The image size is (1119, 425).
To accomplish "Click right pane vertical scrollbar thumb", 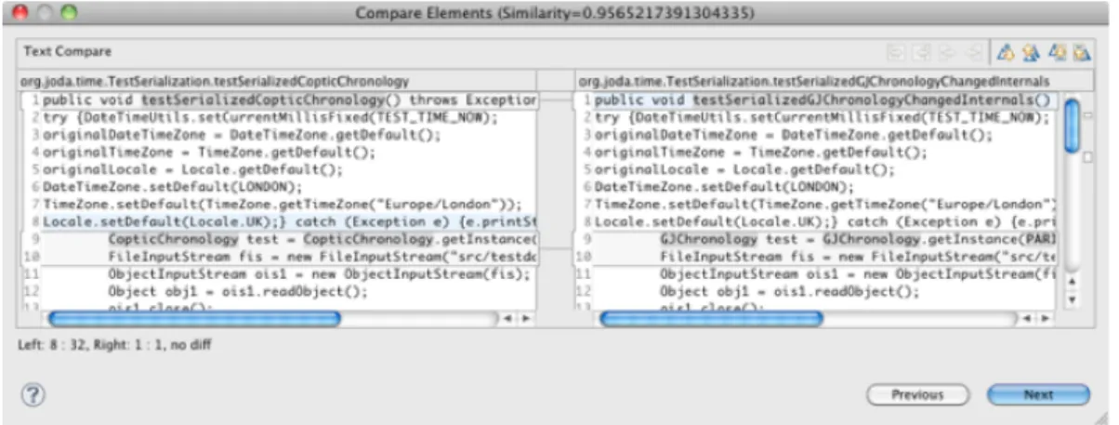I will tap(1072, 126).
